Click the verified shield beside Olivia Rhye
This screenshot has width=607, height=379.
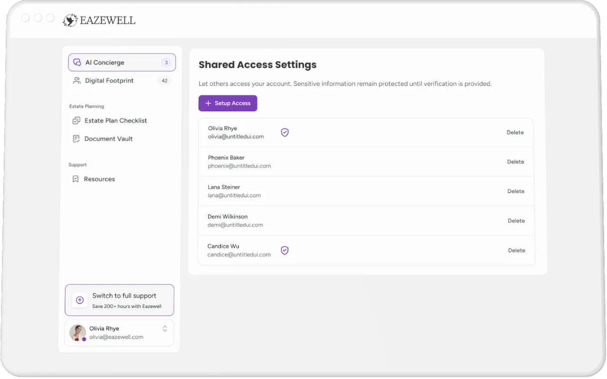(x=285, y=133)
